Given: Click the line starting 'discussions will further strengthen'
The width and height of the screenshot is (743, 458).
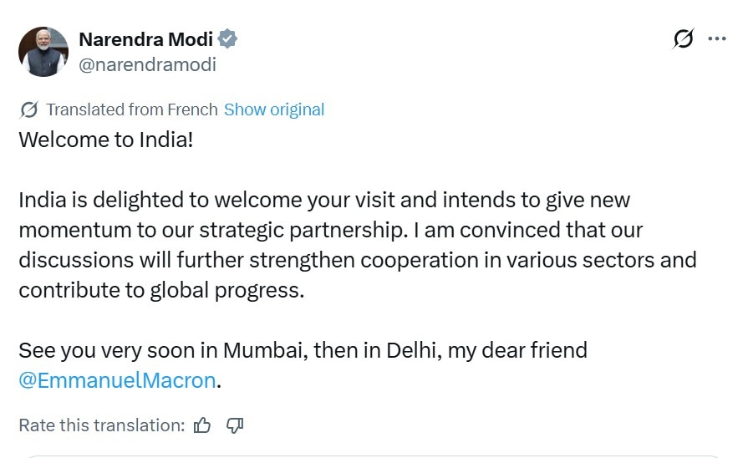Looking at the screenshot, I should tap(357, 259).
